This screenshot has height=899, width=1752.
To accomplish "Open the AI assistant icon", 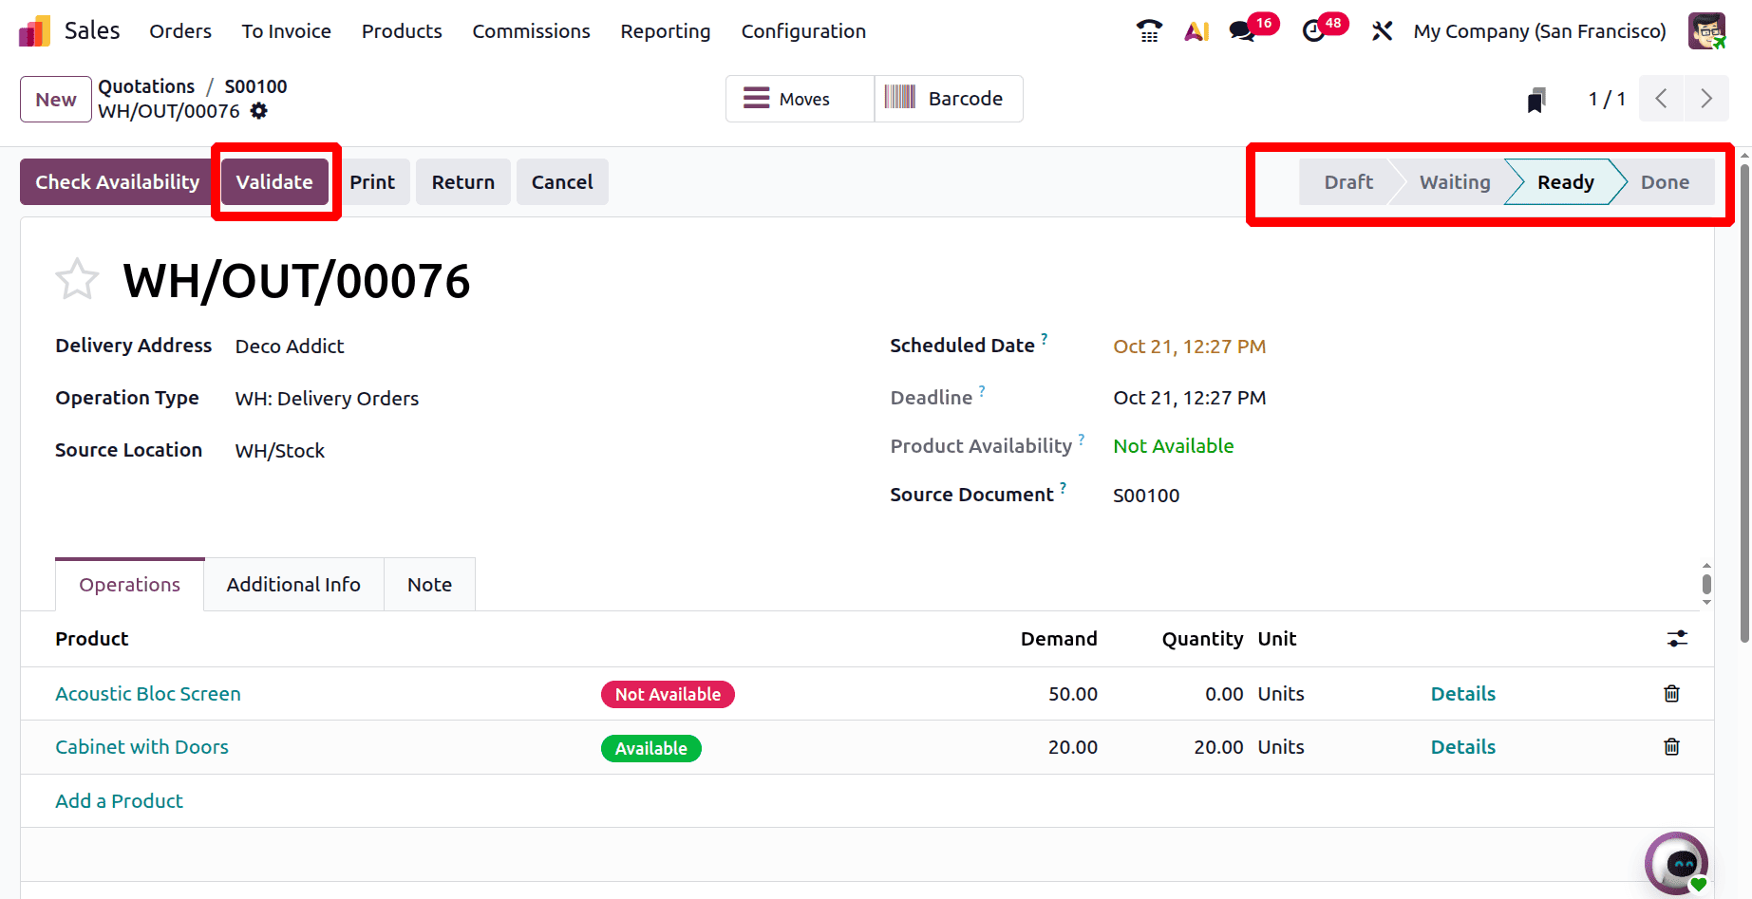I will [1196, 31].
